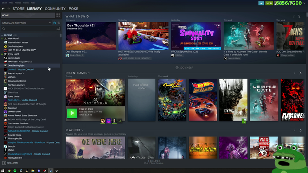308x173 pixels.
Task: Click the Steam icon in taskbar
Action: (x=51, y=171)
